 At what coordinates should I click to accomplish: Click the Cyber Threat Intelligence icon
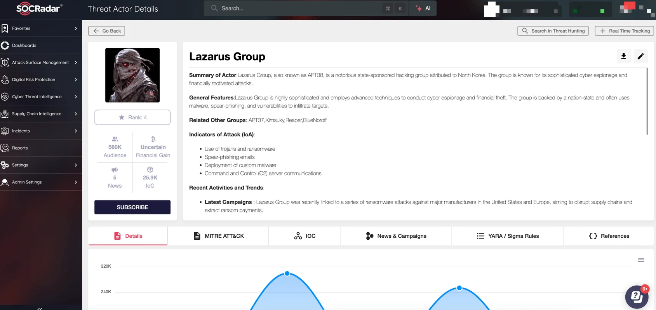5,97
